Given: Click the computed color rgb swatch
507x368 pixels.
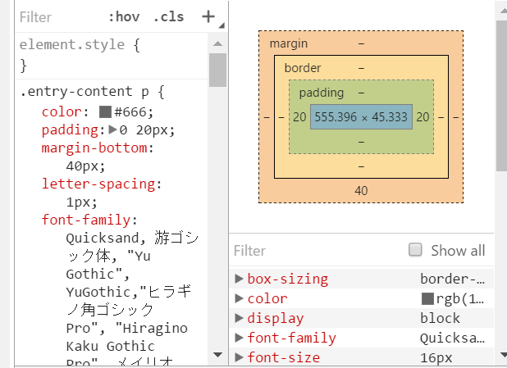Looking at the screenshot, I should point(427,299).
